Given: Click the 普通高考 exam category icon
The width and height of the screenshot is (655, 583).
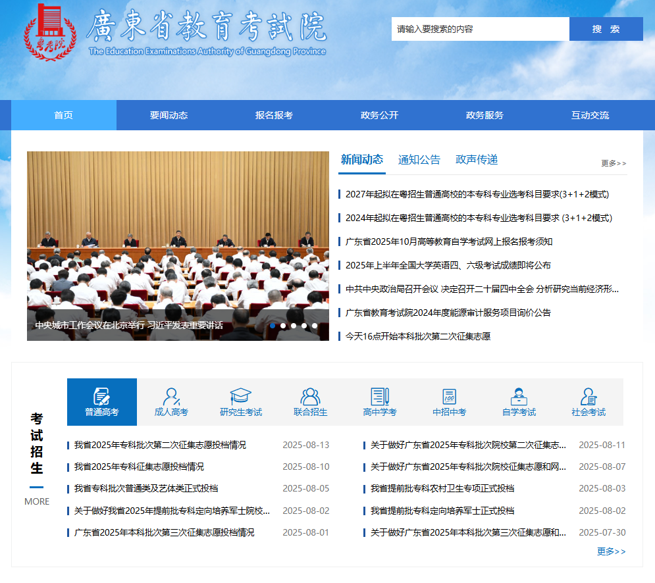Looking at the screenshot, I should click(x=101, y=396).
